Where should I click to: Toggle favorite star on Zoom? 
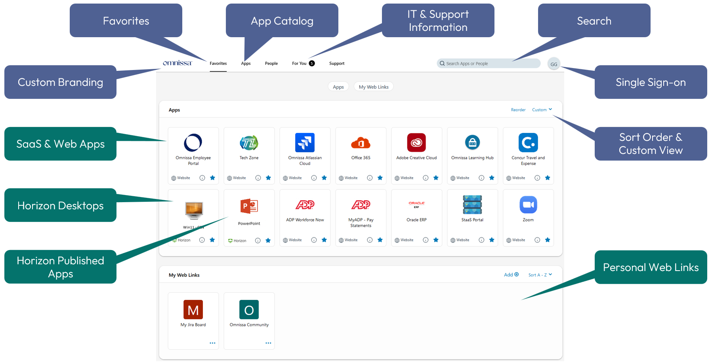[548, 240]
